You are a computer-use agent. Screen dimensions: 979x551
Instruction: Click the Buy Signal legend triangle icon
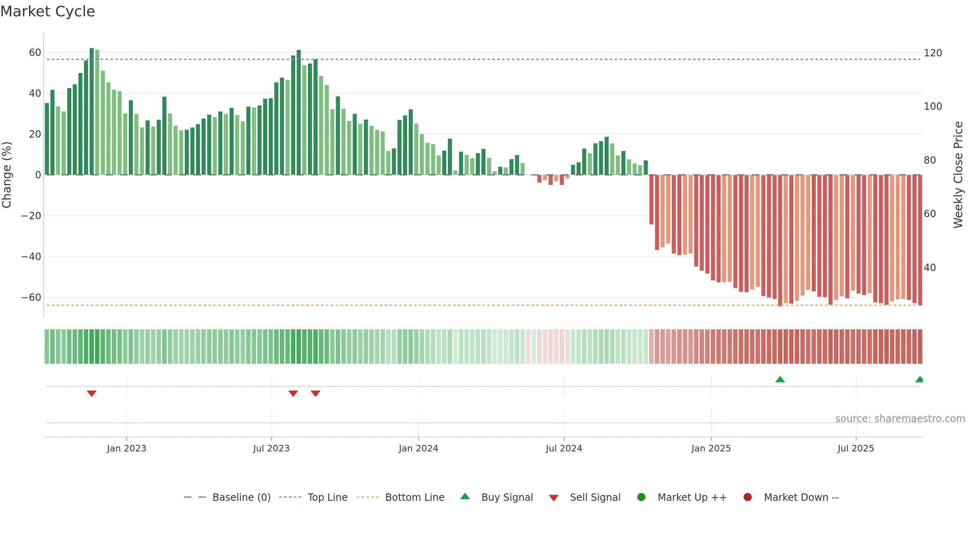tap(465, 496)
